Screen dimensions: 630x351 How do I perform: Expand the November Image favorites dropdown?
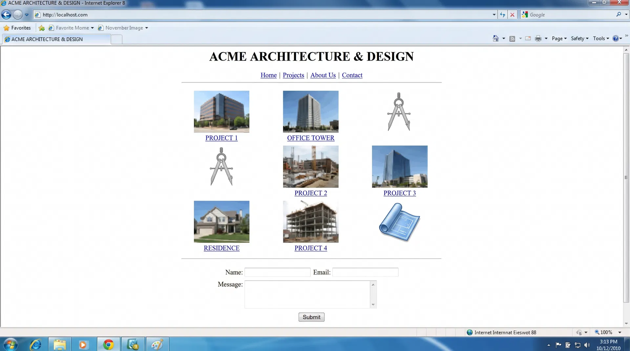click(147, 28)
